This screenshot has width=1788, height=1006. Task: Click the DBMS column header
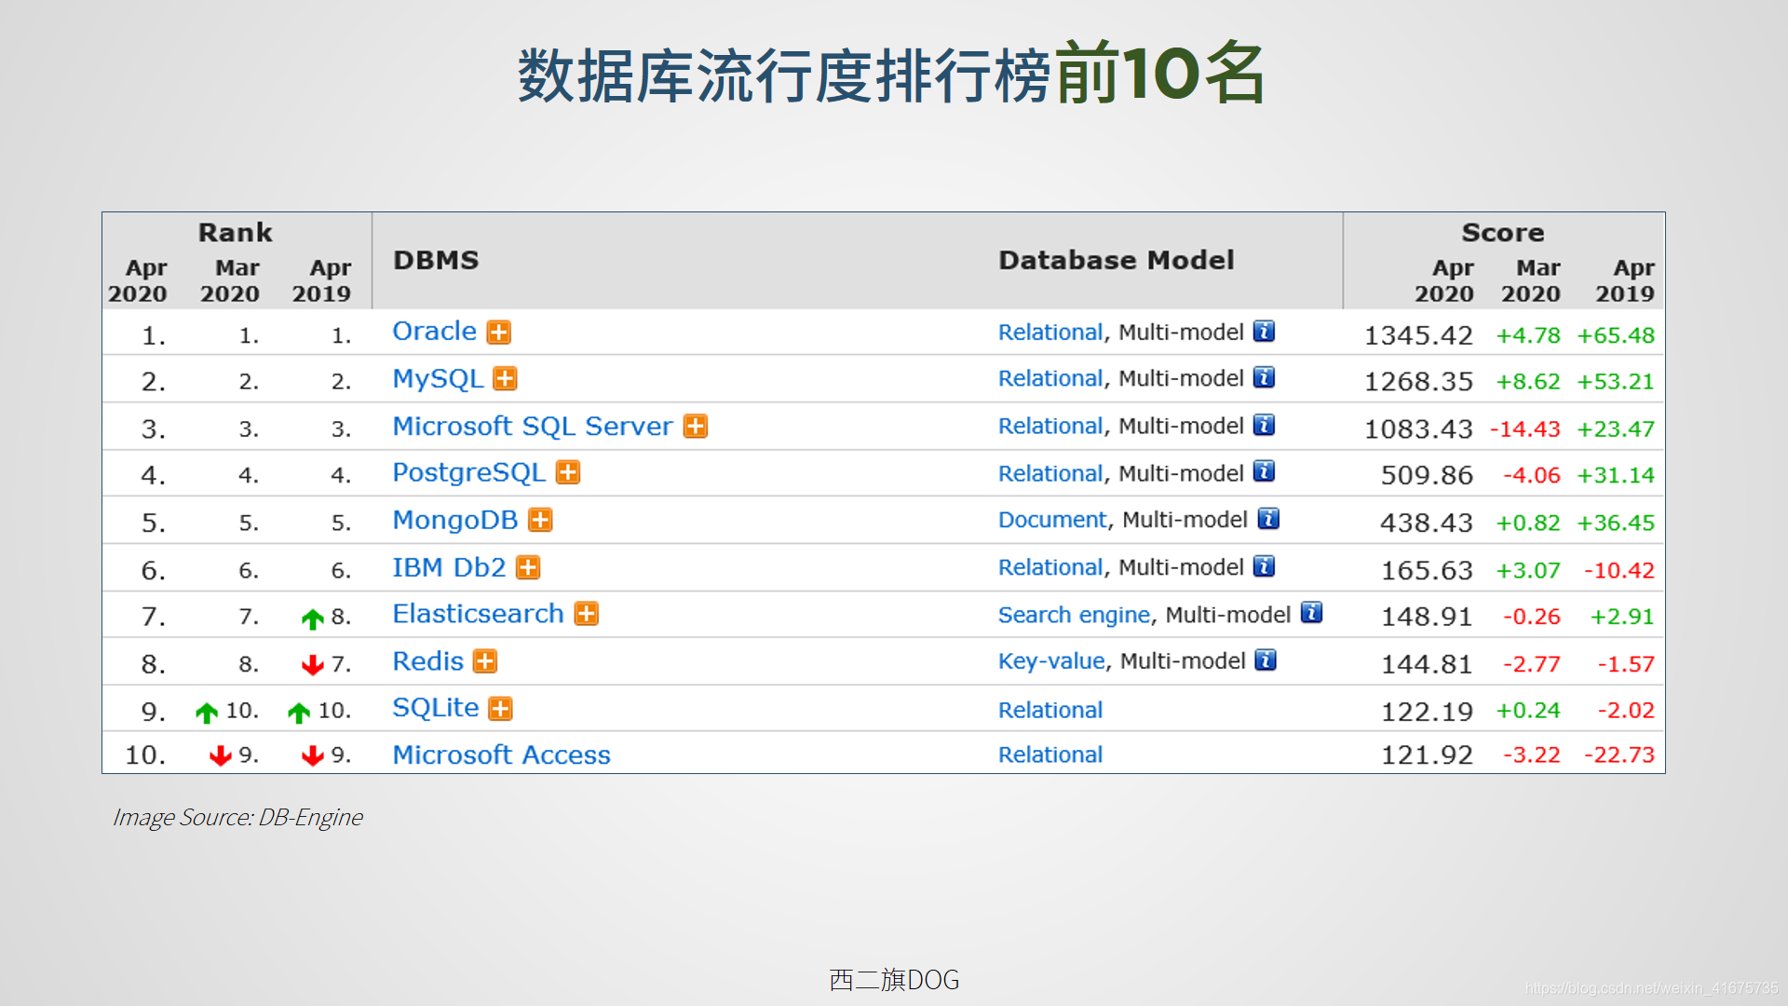tap(436, 260)
